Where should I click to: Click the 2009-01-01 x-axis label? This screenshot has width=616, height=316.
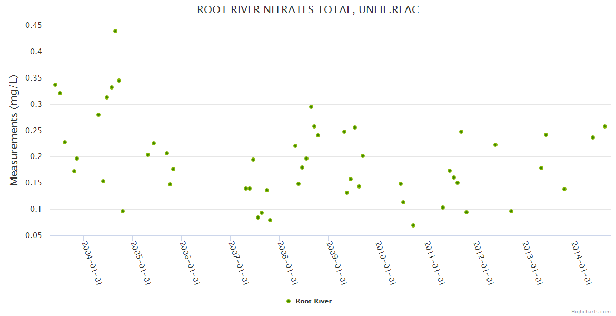pos(336,262)
